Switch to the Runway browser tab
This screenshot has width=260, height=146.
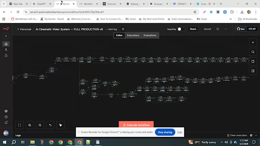[158, 4]
